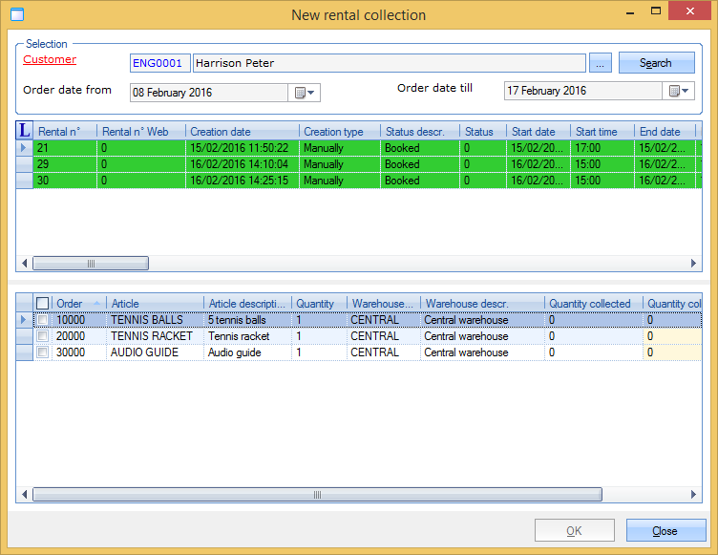The height and width of the screenshot is (555, 718).
Task: Click the customer code field ENG0001
Action: coord(159,63)
